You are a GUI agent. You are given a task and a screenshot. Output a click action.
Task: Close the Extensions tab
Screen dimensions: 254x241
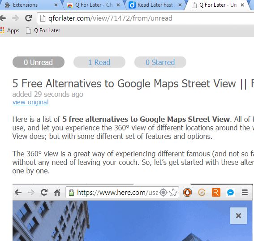tap(56, 5)
